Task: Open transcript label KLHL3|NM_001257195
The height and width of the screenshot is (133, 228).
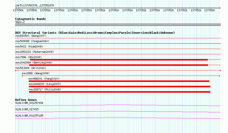Action: (29, 116)
